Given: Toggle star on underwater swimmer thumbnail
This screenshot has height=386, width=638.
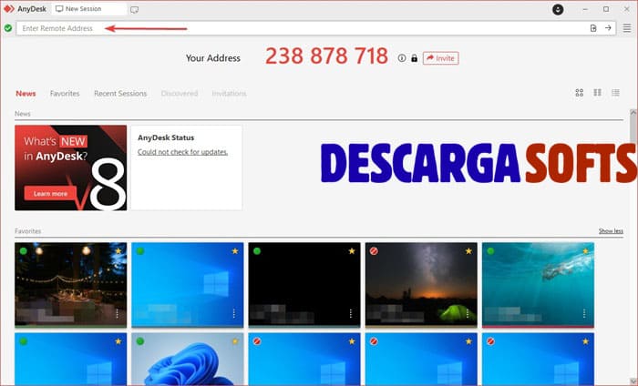Looking at the screenshot, I should 585,251.
